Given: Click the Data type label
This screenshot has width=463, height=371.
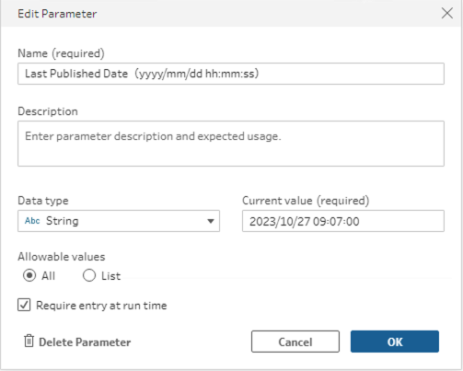Looking at the screenshot, I should [x=43, y=201].
